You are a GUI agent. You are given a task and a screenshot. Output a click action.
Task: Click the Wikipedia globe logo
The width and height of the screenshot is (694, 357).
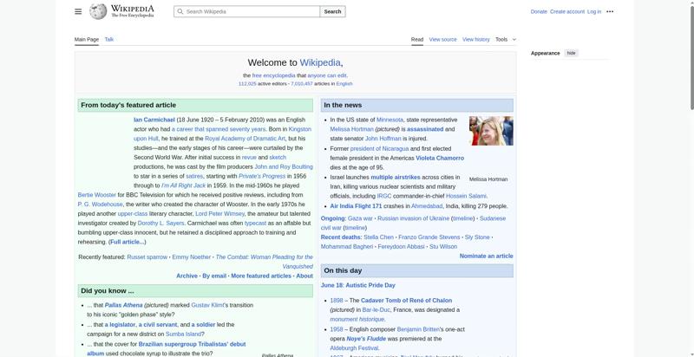(98, 11)
